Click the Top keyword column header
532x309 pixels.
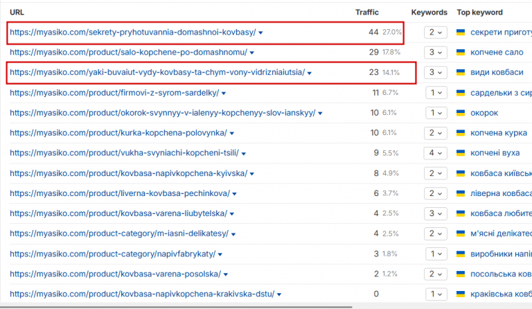click(x=480, y=12)
